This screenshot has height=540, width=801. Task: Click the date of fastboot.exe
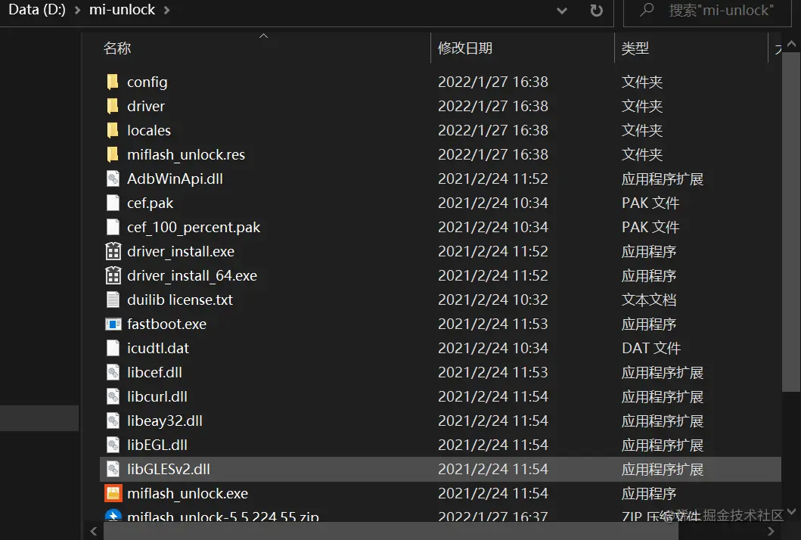point(493,324)
